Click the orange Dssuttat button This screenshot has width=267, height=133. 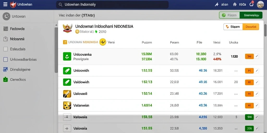(251, 27)
